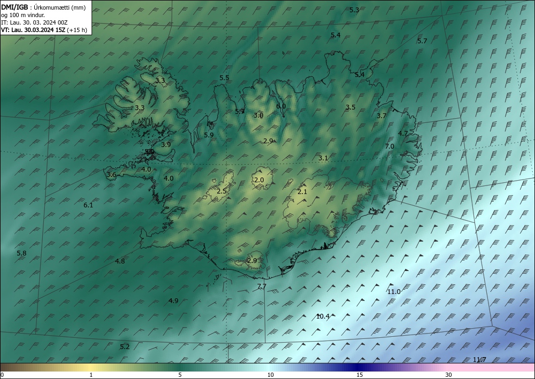This screenshot has width=535, height=379.
Task: Click the 7.0 precipitation value
Action: [x=389, y=146]
